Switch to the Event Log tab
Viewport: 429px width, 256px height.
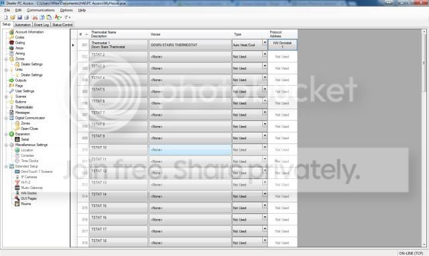(42, 25)
